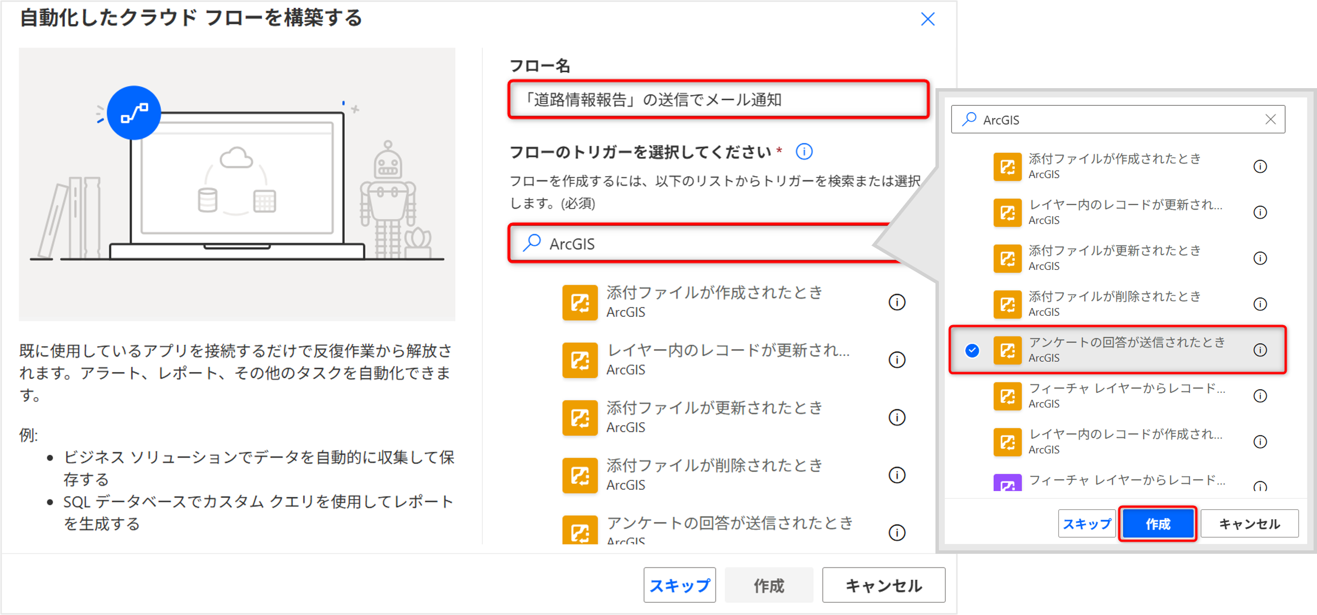View info for レイヤー内のレコードが作成され… in the callout panel
The image size is (1317, 615).
[x=1260, y=442]
